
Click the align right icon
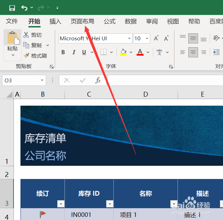coord(204,52)
